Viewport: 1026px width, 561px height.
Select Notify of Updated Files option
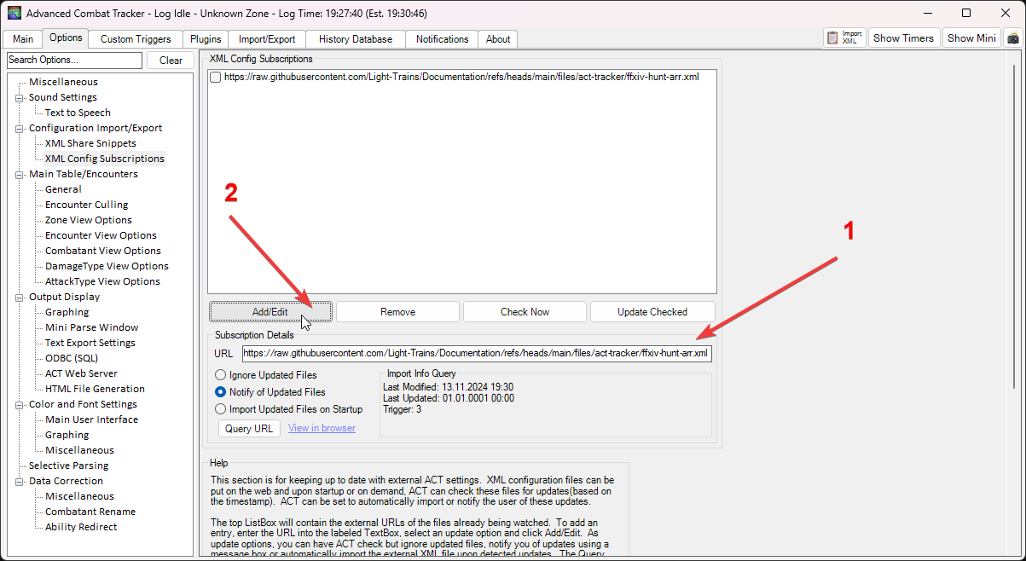click(221, 392)
